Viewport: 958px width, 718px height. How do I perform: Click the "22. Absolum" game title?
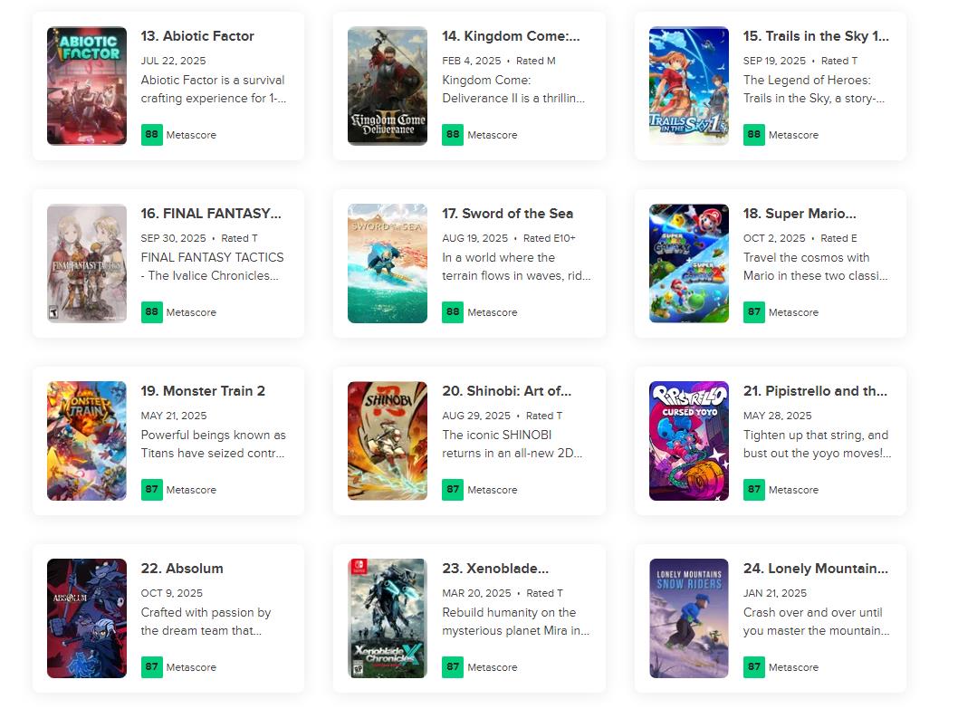coord(182,569)
